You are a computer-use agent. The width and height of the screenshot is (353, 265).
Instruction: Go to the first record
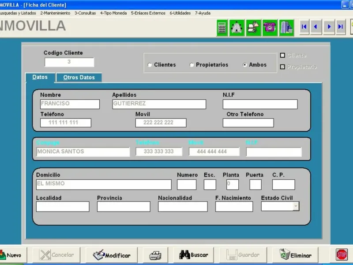(x=304, y=27)
